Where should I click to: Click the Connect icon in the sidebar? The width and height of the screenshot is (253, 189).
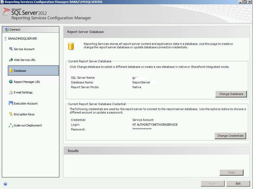pos(7,30)
